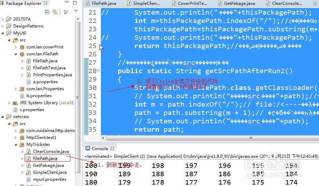319x186 pixels.
Task: Select FilePathTest.java file
Action: [x=49, y=68]
